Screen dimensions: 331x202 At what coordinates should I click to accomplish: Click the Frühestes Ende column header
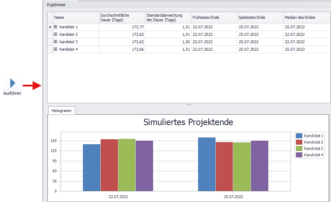(214, 17)
